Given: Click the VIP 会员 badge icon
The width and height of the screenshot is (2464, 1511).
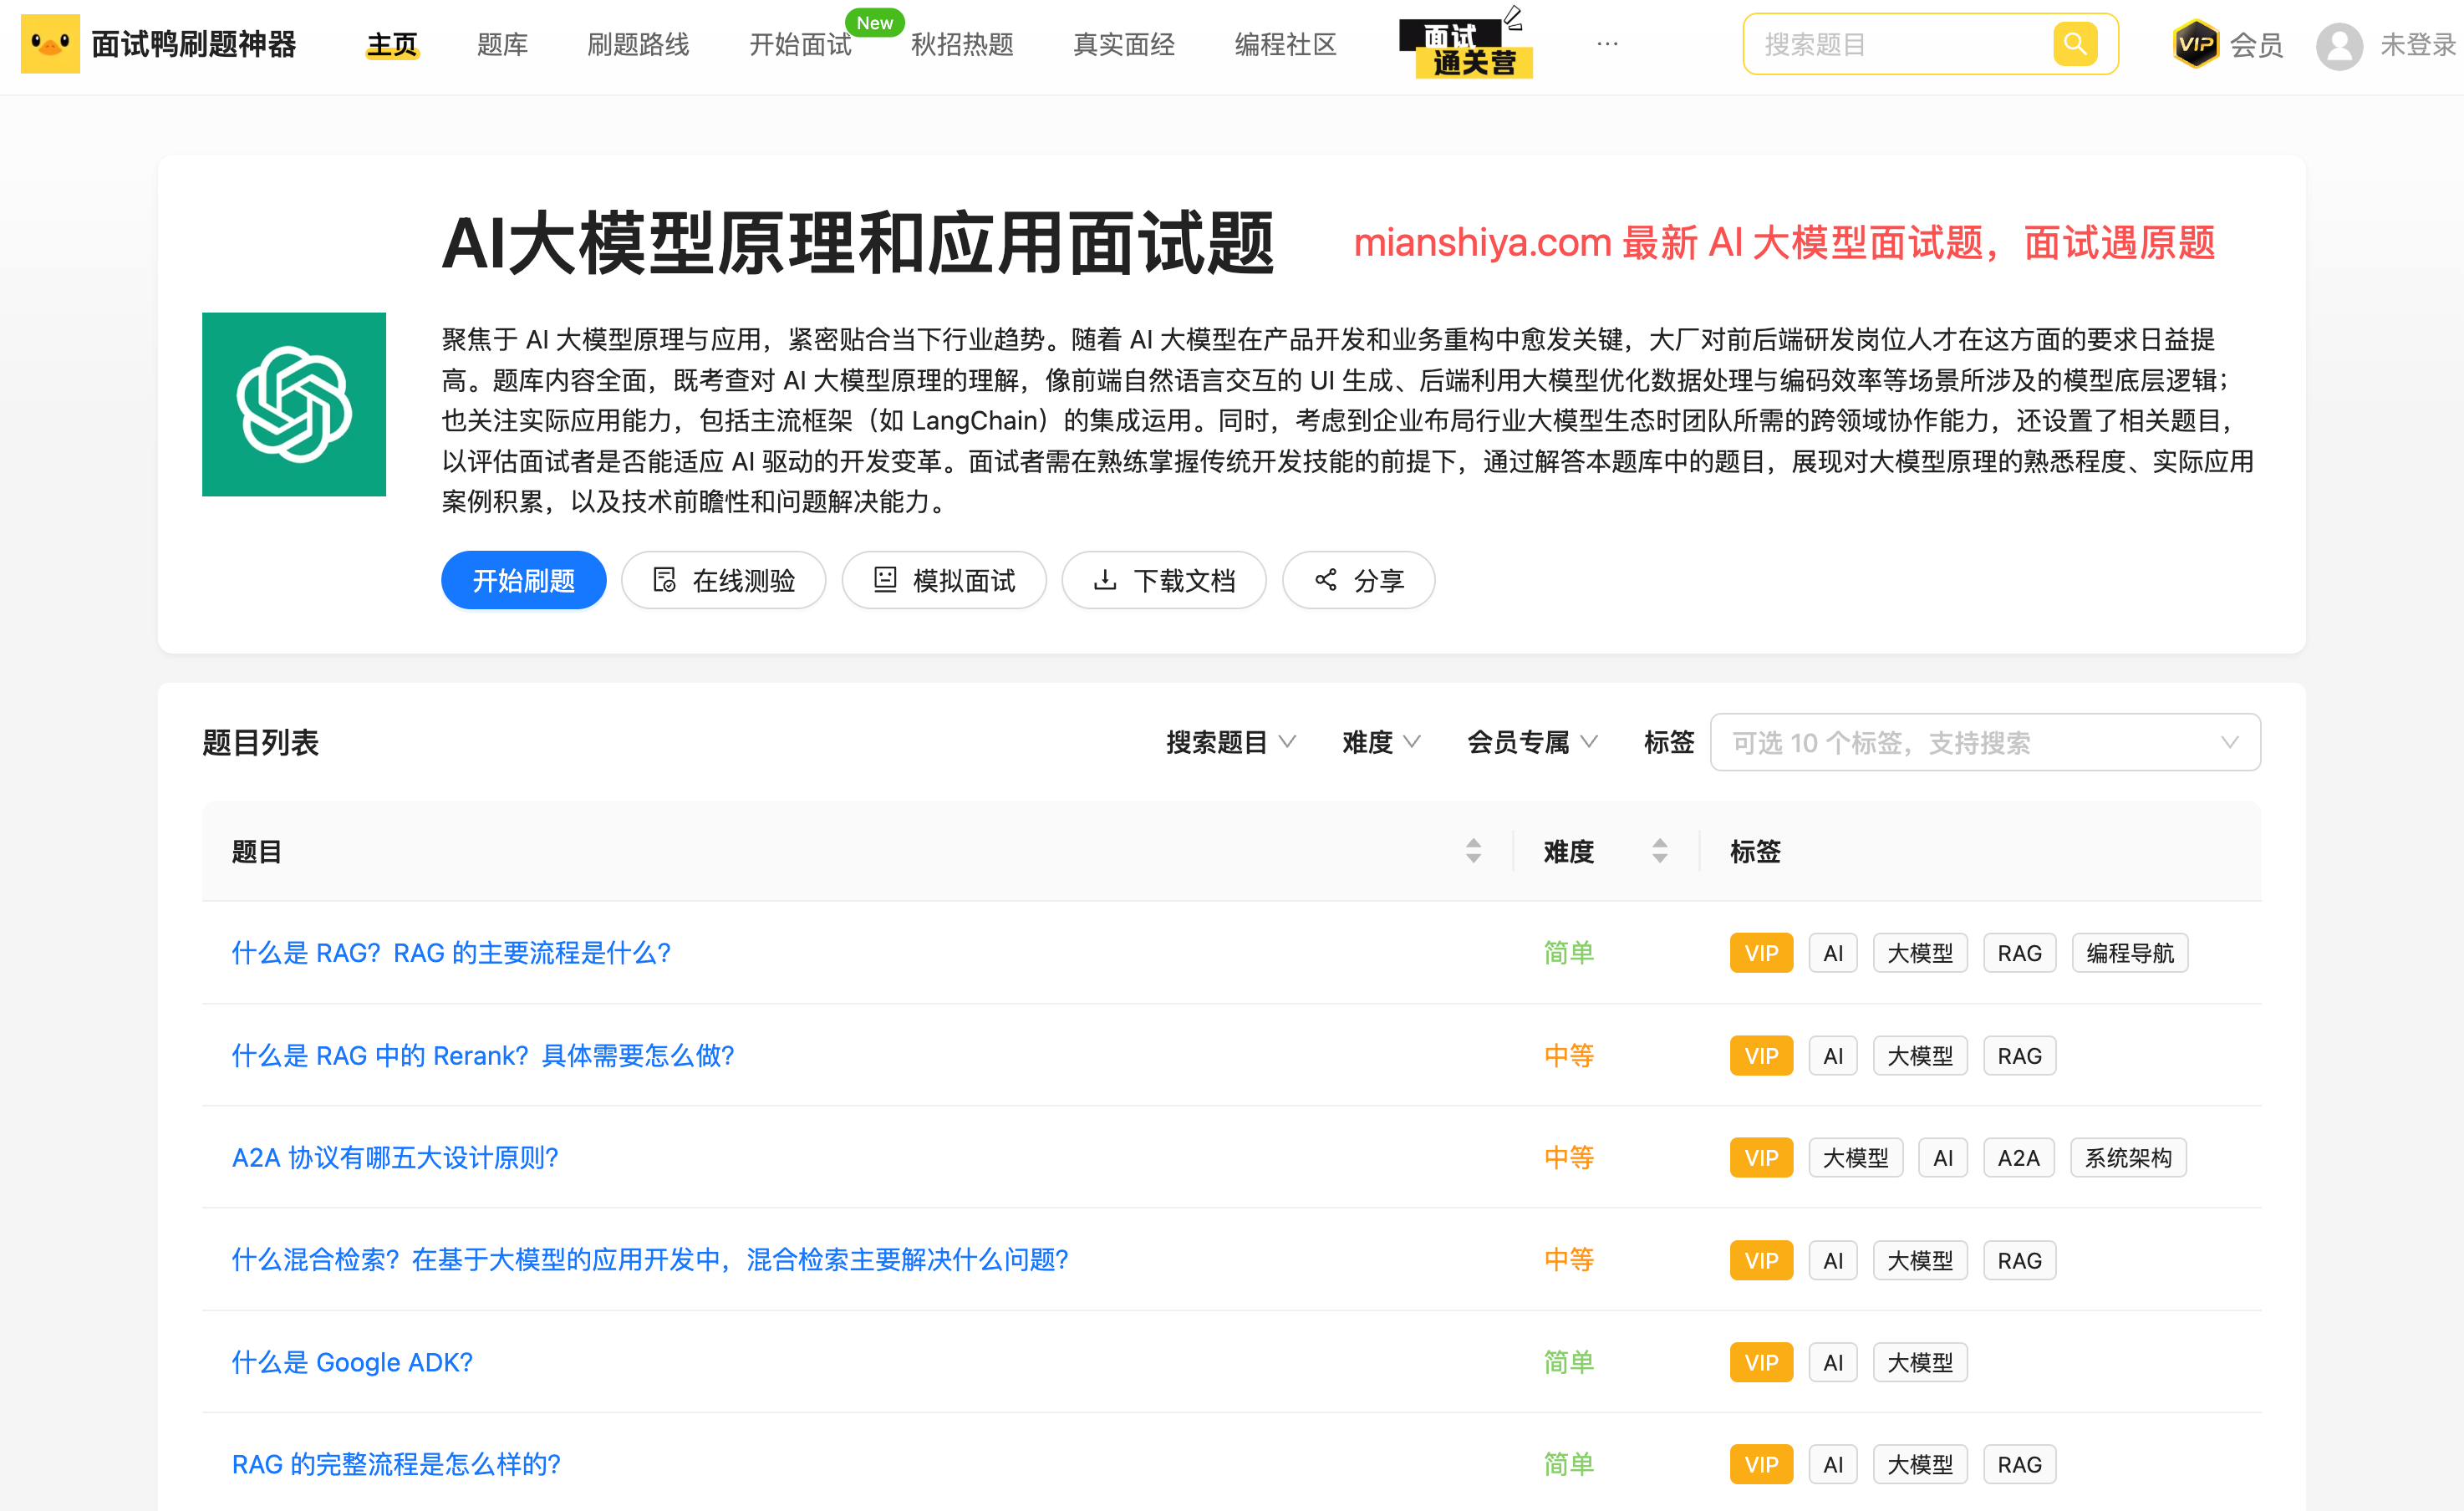Looking at the screenshot, I should point(2195,44).
